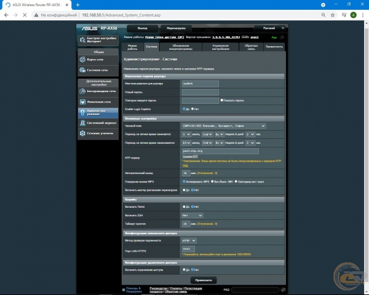Image resolution: width=369 pixels, height=295 pixels.
Task: Open the LAN (Локальная сеть) icon
Action: coord(82,102)
